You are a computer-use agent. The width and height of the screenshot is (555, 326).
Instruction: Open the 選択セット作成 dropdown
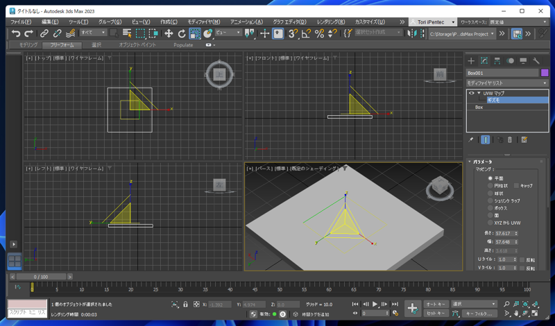(378, 33)
